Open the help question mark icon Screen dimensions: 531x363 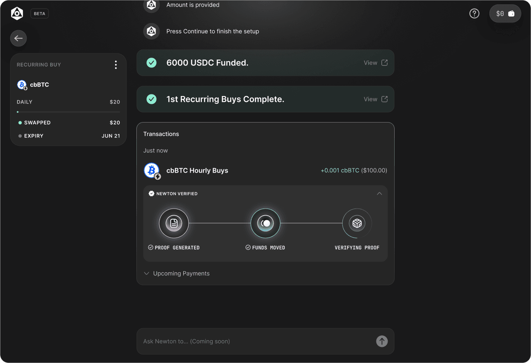[x=474, y=14]
